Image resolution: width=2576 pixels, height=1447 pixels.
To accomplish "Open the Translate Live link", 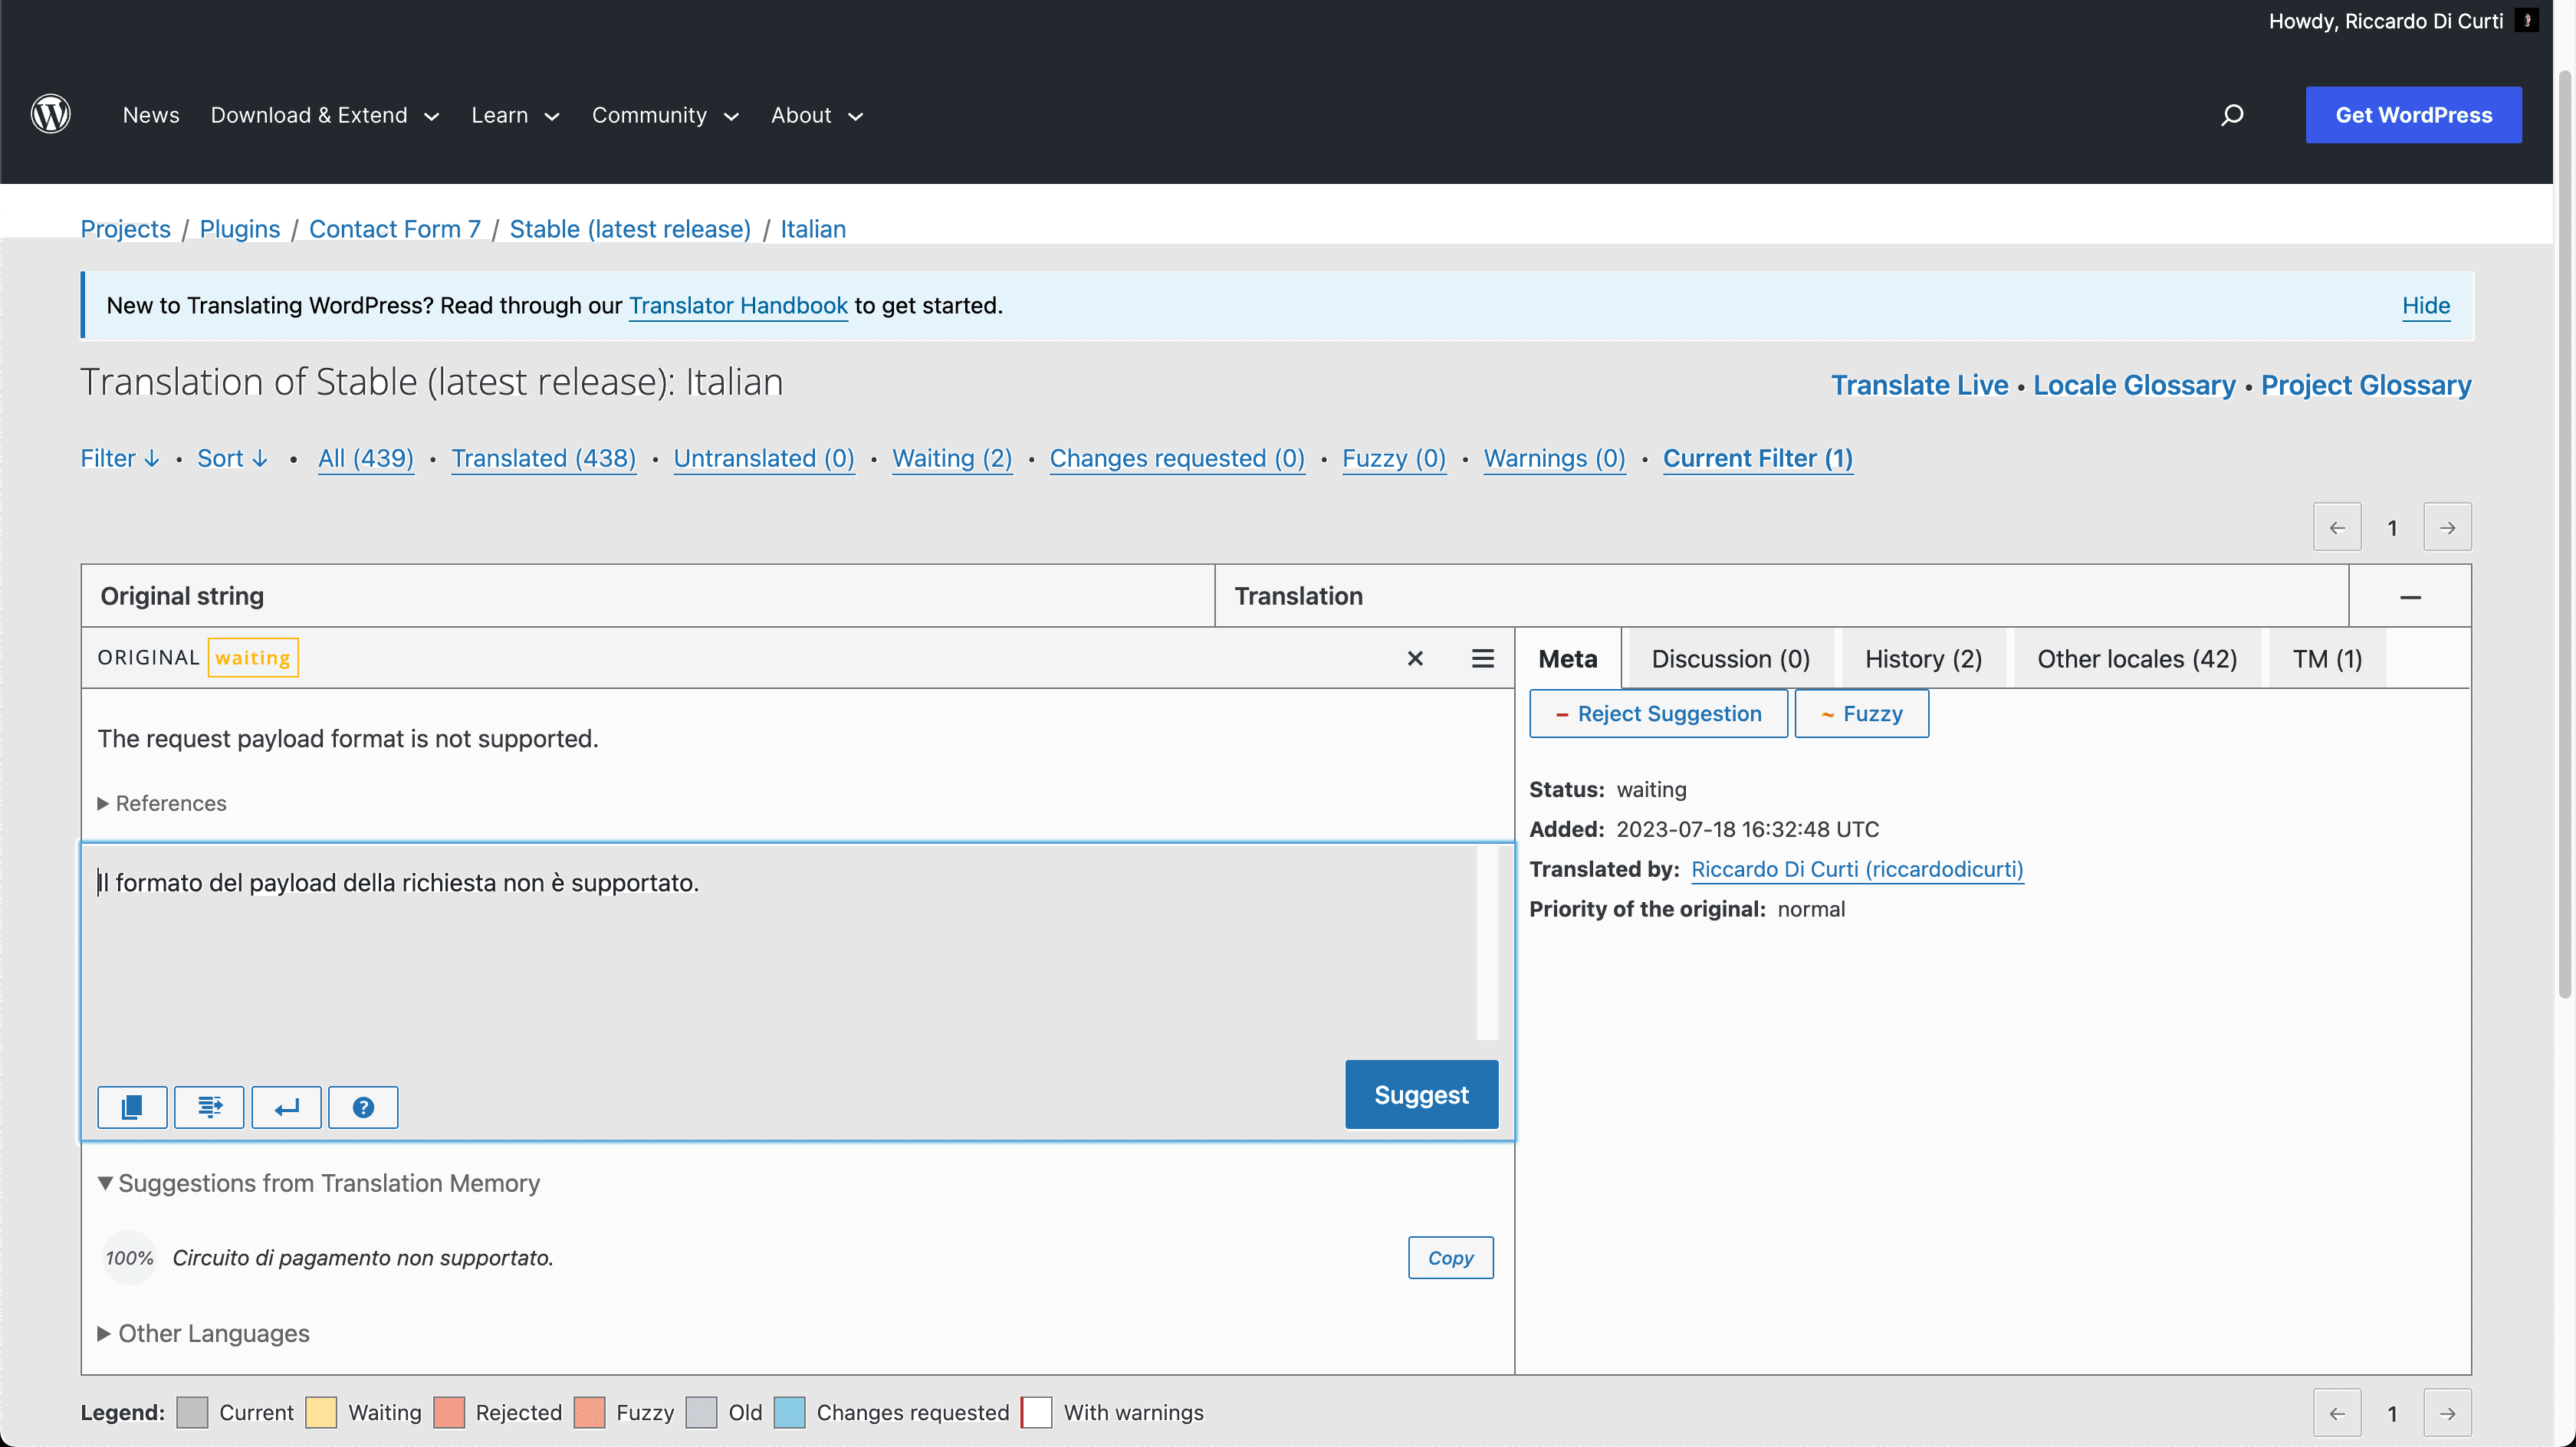I will click(1919, 385).
